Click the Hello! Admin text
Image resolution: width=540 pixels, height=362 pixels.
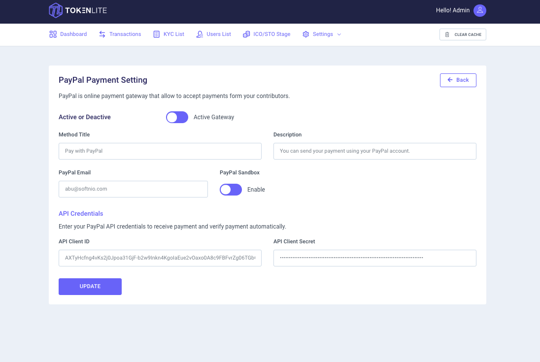coord(452,10)
